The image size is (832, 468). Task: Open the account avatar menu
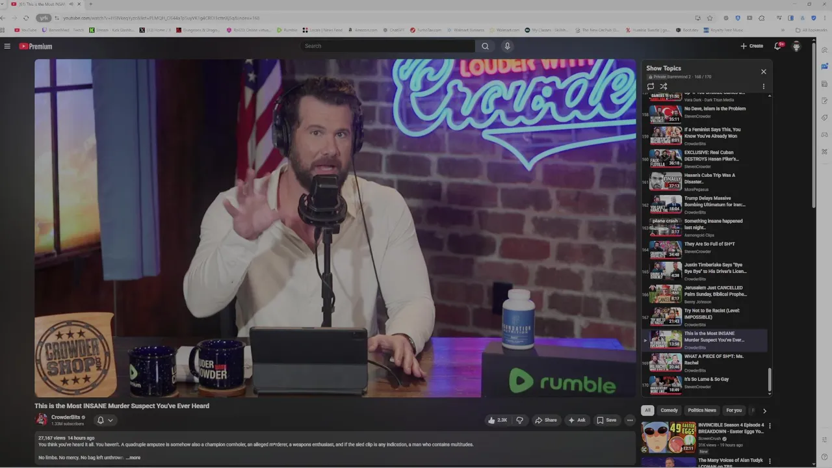(796, 46)
